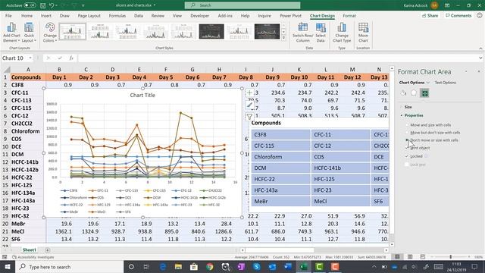The image size is (485, 273).
Task: Toggle the AutoSave switch
Action: (30, 5)
